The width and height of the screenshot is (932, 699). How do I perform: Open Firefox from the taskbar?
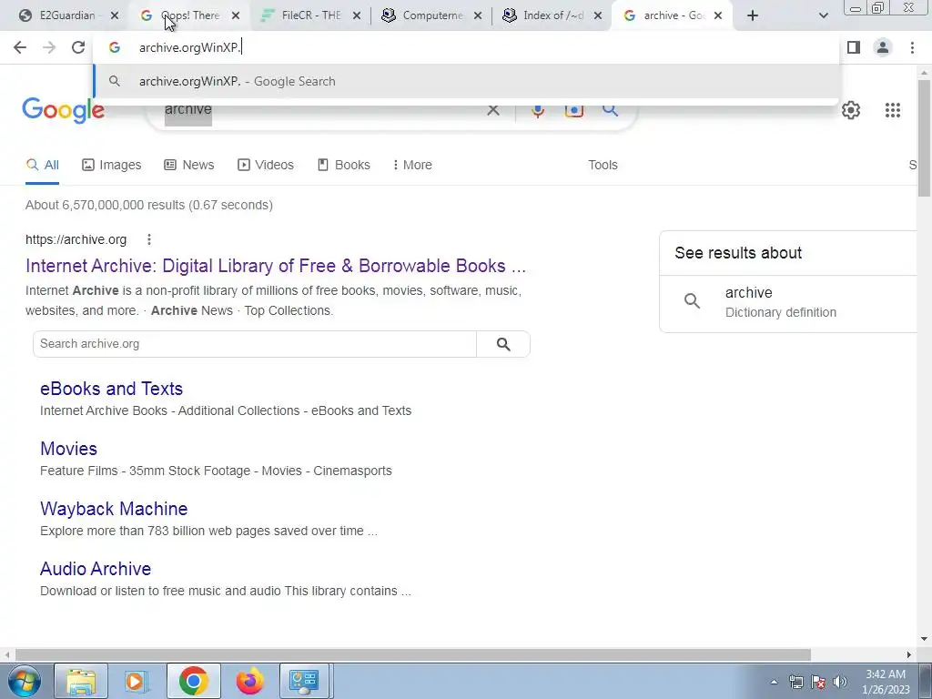(249, 681)
